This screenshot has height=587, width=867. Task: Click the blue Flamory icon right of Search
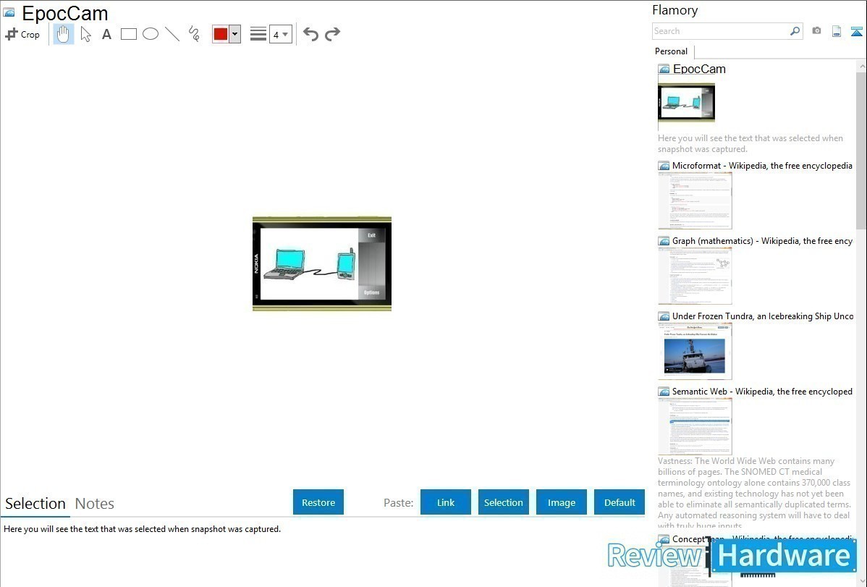pos(856,32)
